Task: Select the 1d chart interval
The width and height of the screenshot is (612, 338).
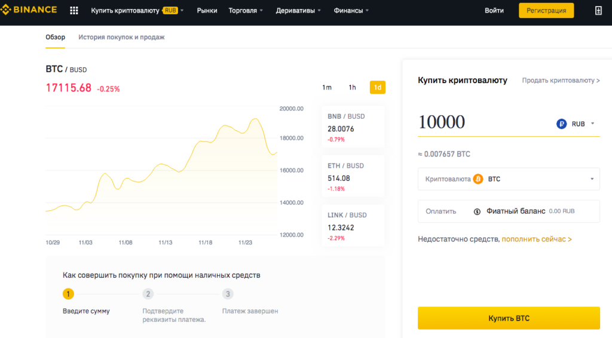Action: tap(377, 87)
